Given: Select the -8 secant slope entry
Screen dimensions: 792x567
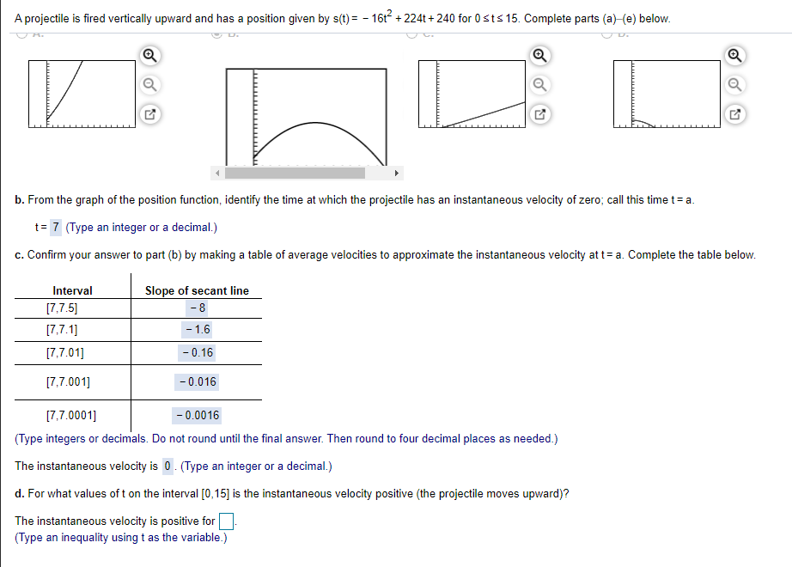Looking at the screenshot, I should [x=198, y=308].
